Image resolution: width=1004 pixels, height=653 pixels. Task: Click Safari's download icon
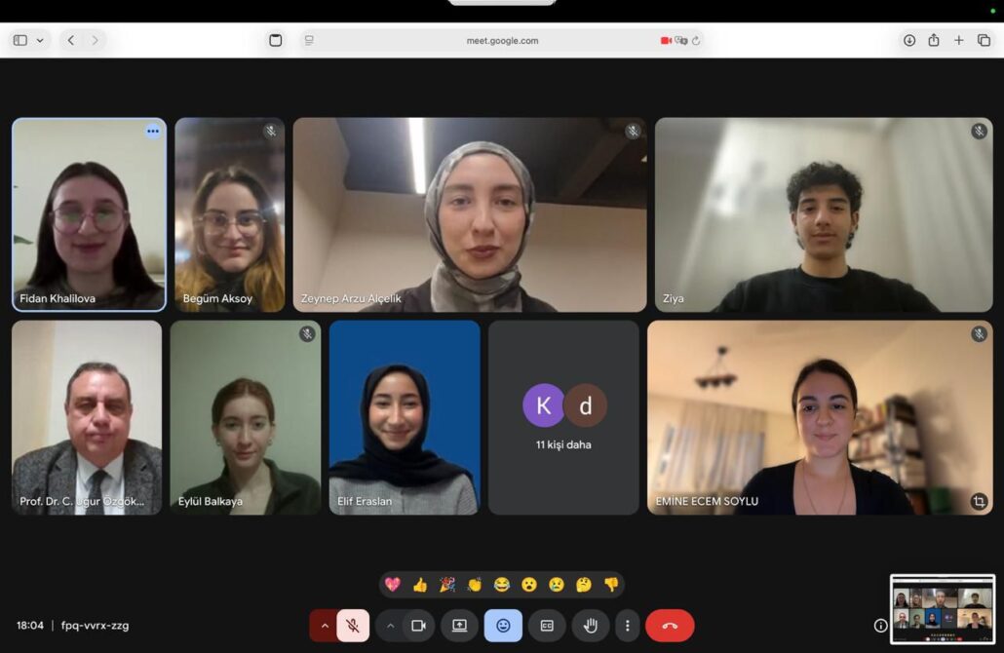pyautogui.click(x=909, y=40)
